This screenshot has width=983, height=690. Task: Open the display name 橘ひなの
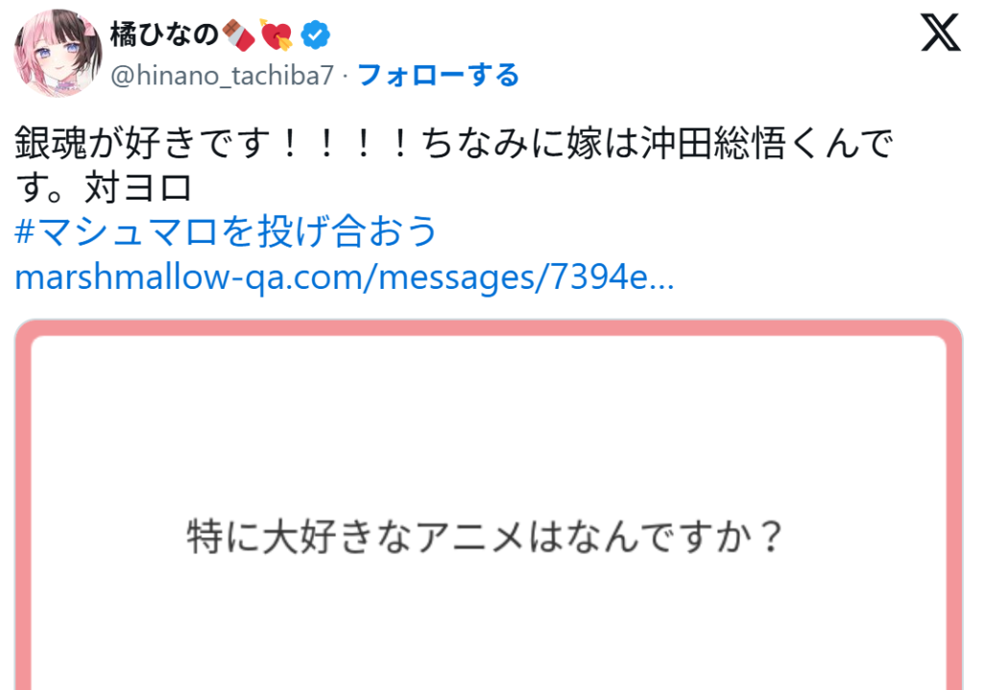(x=164, y=34)
